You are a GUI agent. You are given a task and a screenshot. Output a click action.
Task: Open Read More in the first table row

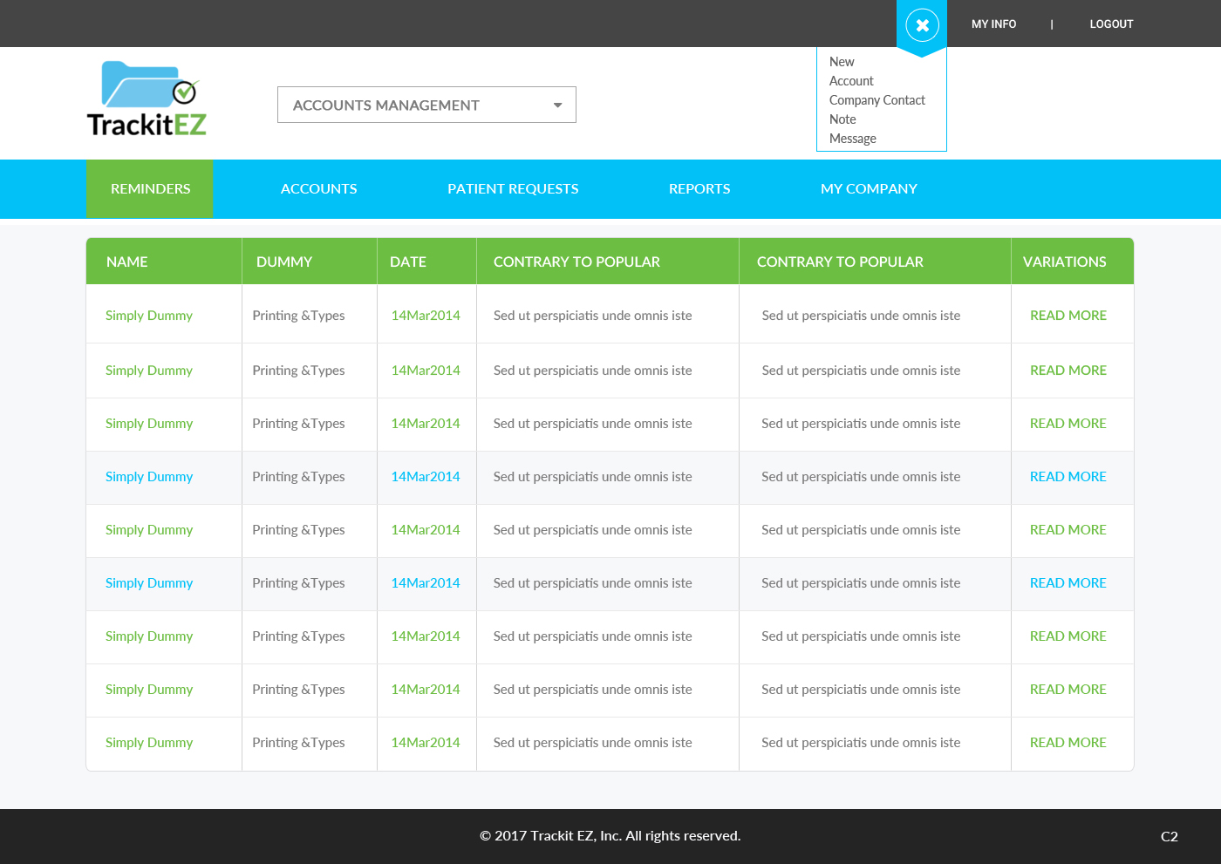[x=1068, y=316]
